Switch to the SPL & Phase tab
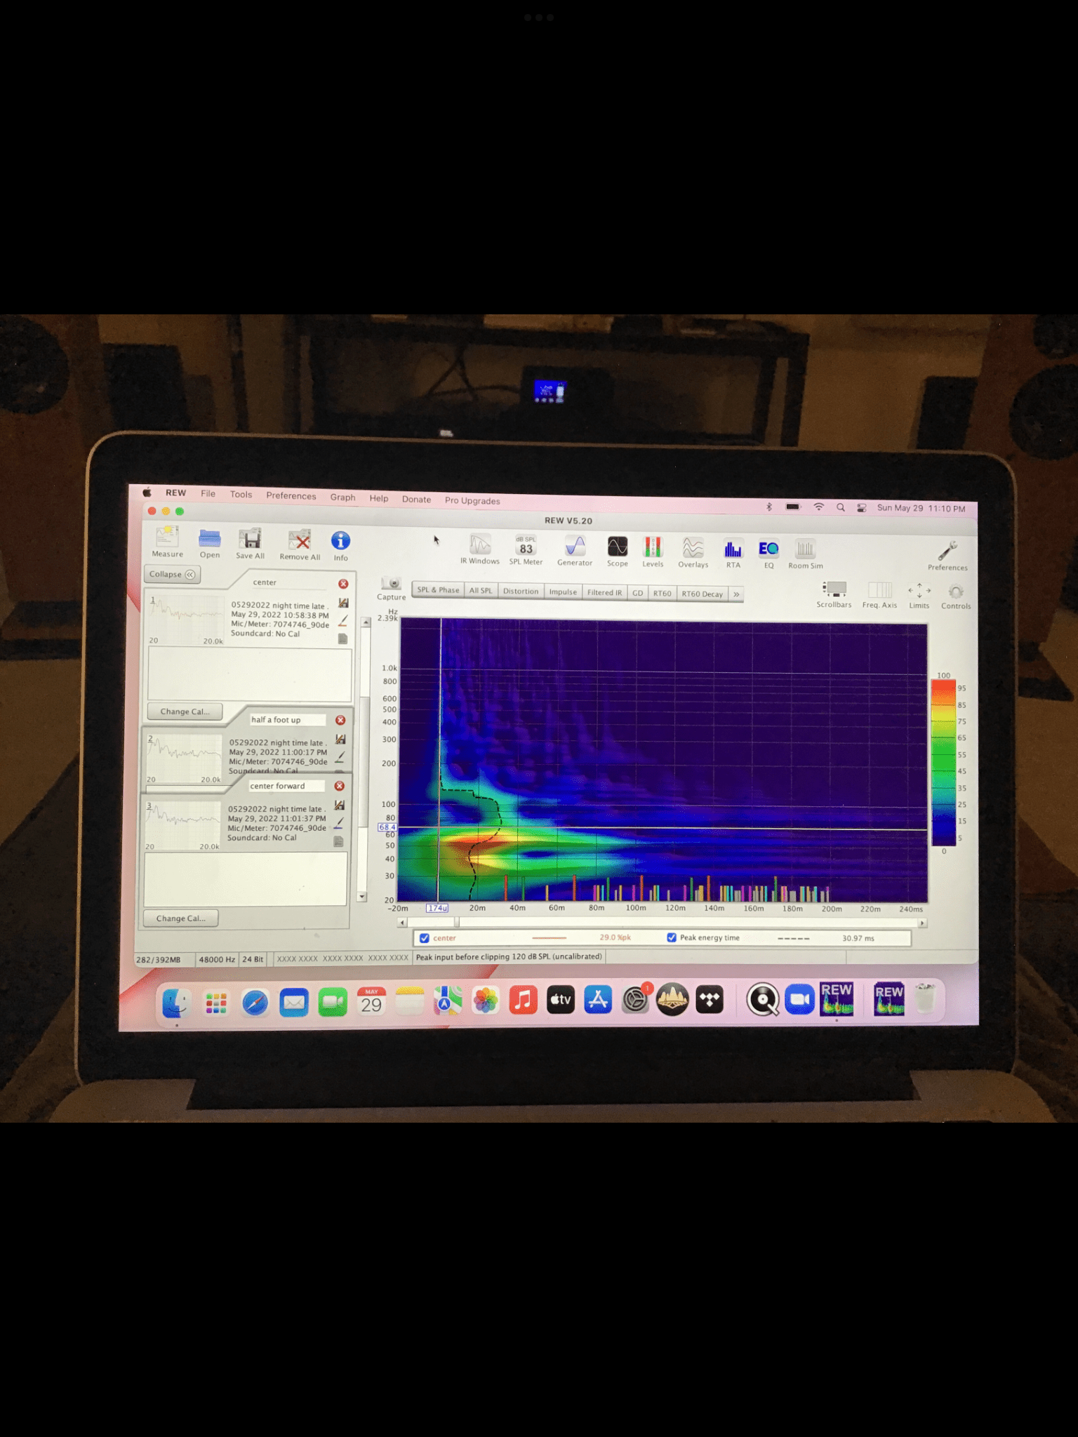 pyautogui.click(x=438, y=589)
